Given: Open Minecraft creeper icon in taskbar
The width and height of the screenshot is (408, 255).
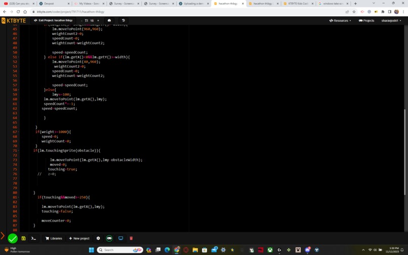Looking at the screenshot, I should point(298,250).
